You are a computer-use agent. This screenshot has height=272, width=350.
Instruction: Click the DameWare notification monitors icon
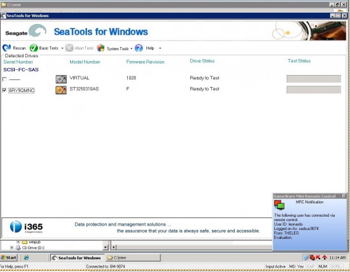point(279,205)
